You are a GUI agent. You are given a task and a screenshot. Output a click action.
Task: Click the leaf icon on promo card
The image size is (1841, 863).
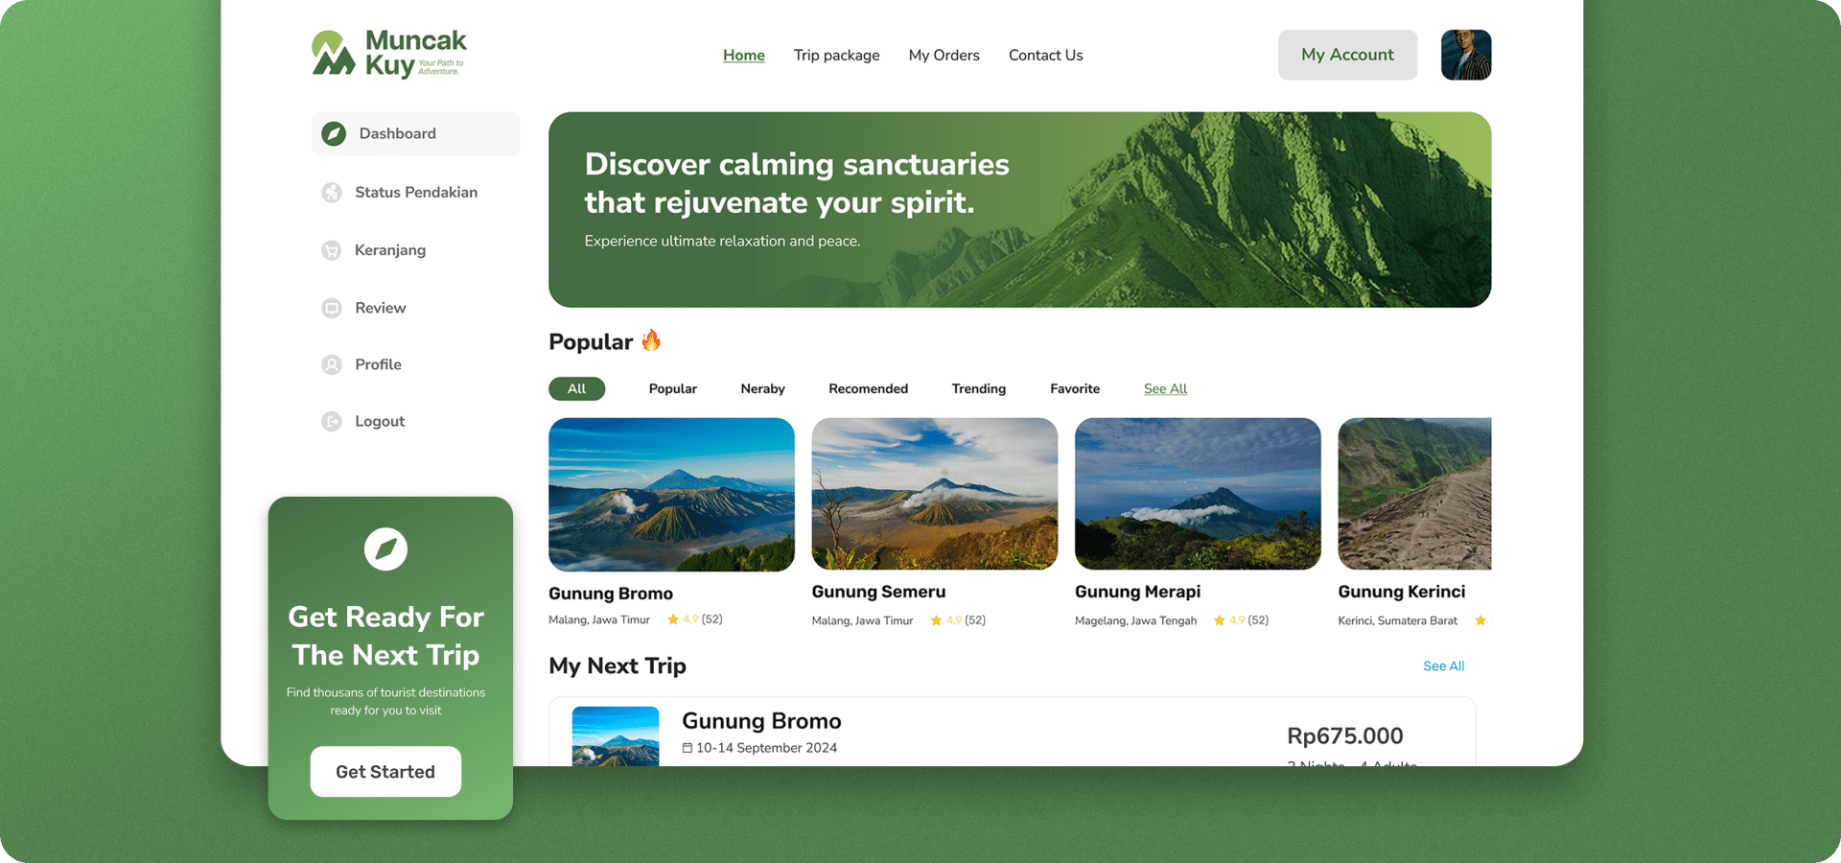tap(385, 548)
